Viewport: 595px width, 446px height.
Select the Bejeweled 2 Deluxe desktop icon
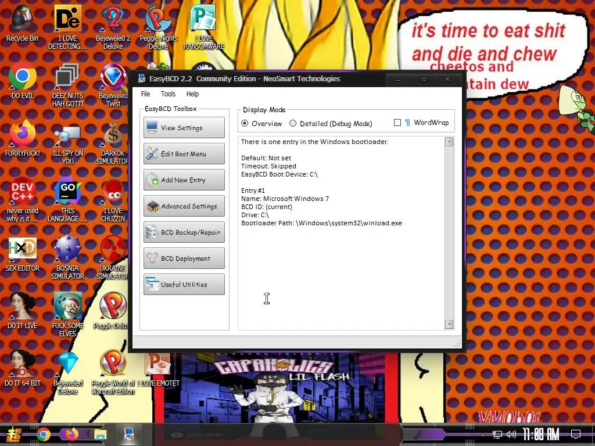click(x=113, y=27)
